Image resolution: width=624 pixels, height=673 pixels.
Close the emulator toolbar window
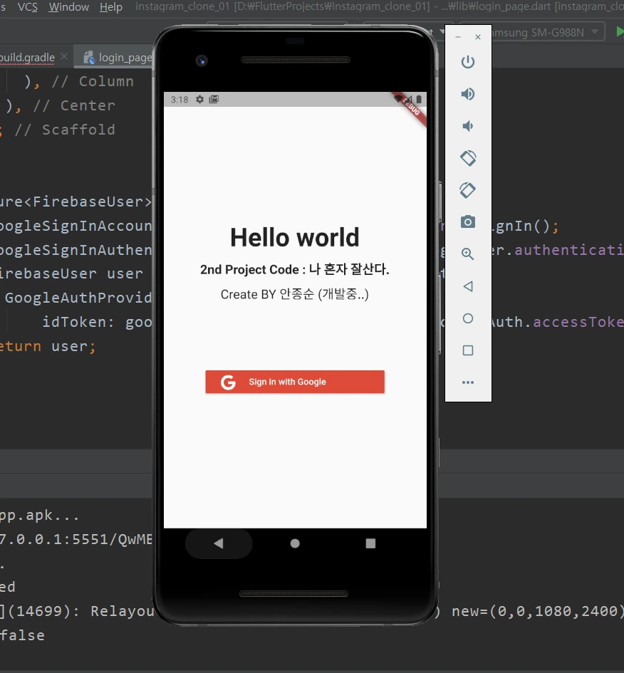pyautogui.click(x=478, y=37)
